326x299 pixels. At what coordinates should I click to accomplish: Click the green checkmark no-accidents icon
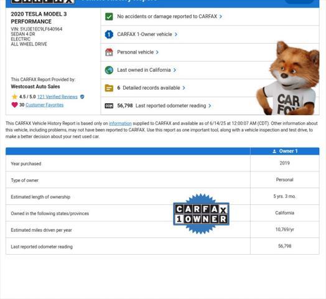(x=109, y=16)
